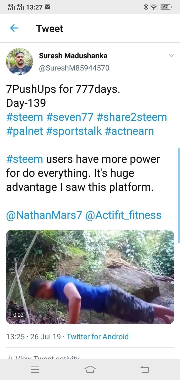Click the blue scrollbar on right edge
This screenshot has height=380, width=180.
[179, 195]
